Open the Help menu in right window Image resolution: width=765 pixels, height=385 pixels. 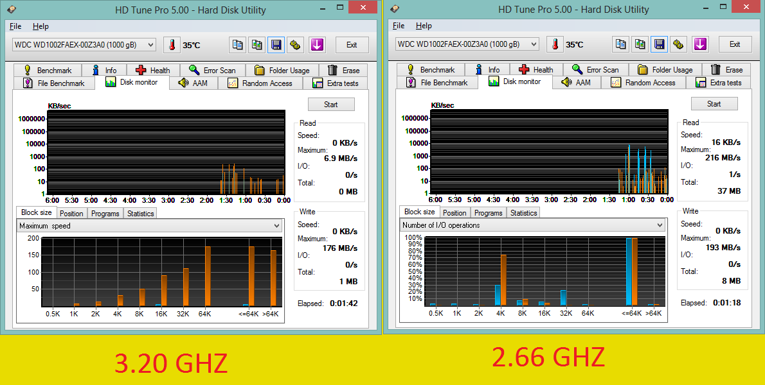pos(424,26)
